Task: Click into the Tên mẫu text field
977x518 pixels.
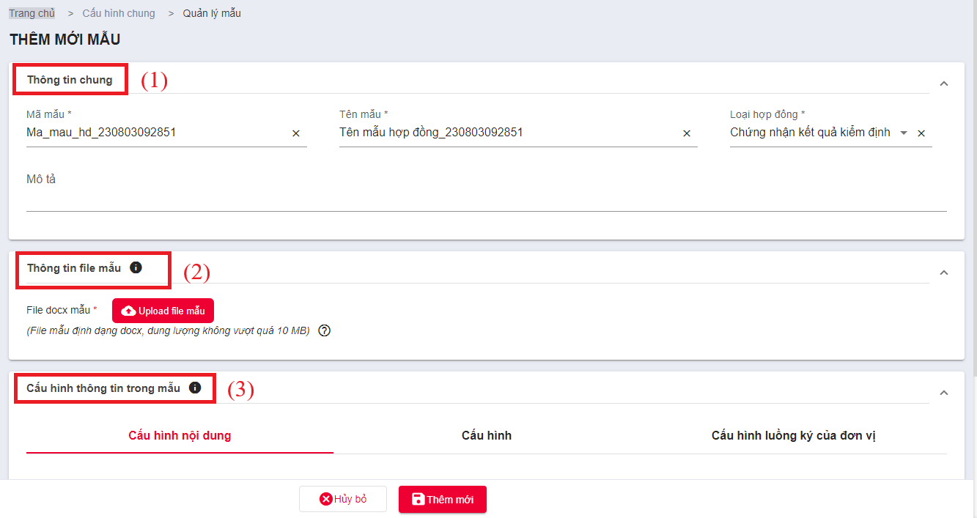Action: (509, 133)
